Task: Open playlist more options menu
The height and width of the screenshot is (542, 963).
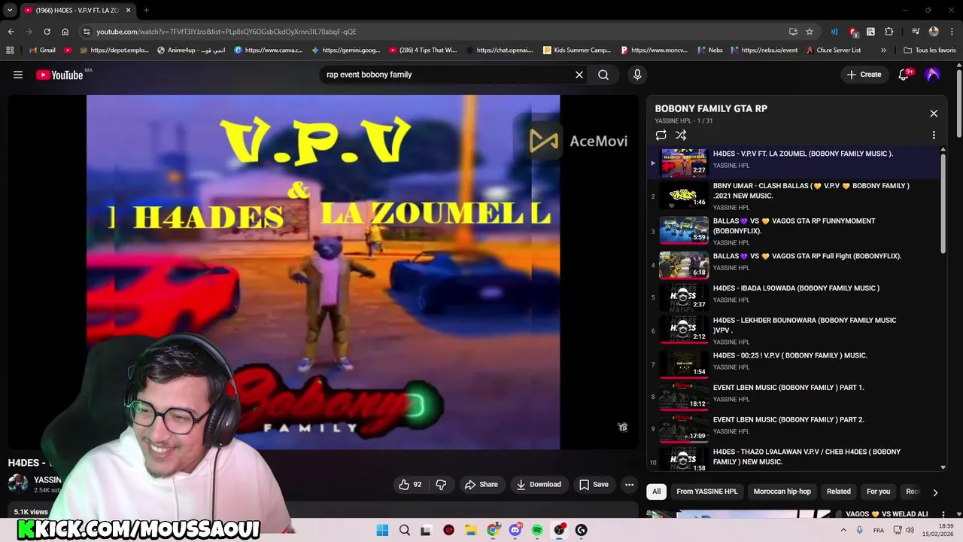Action: click(x=934, y=135)
